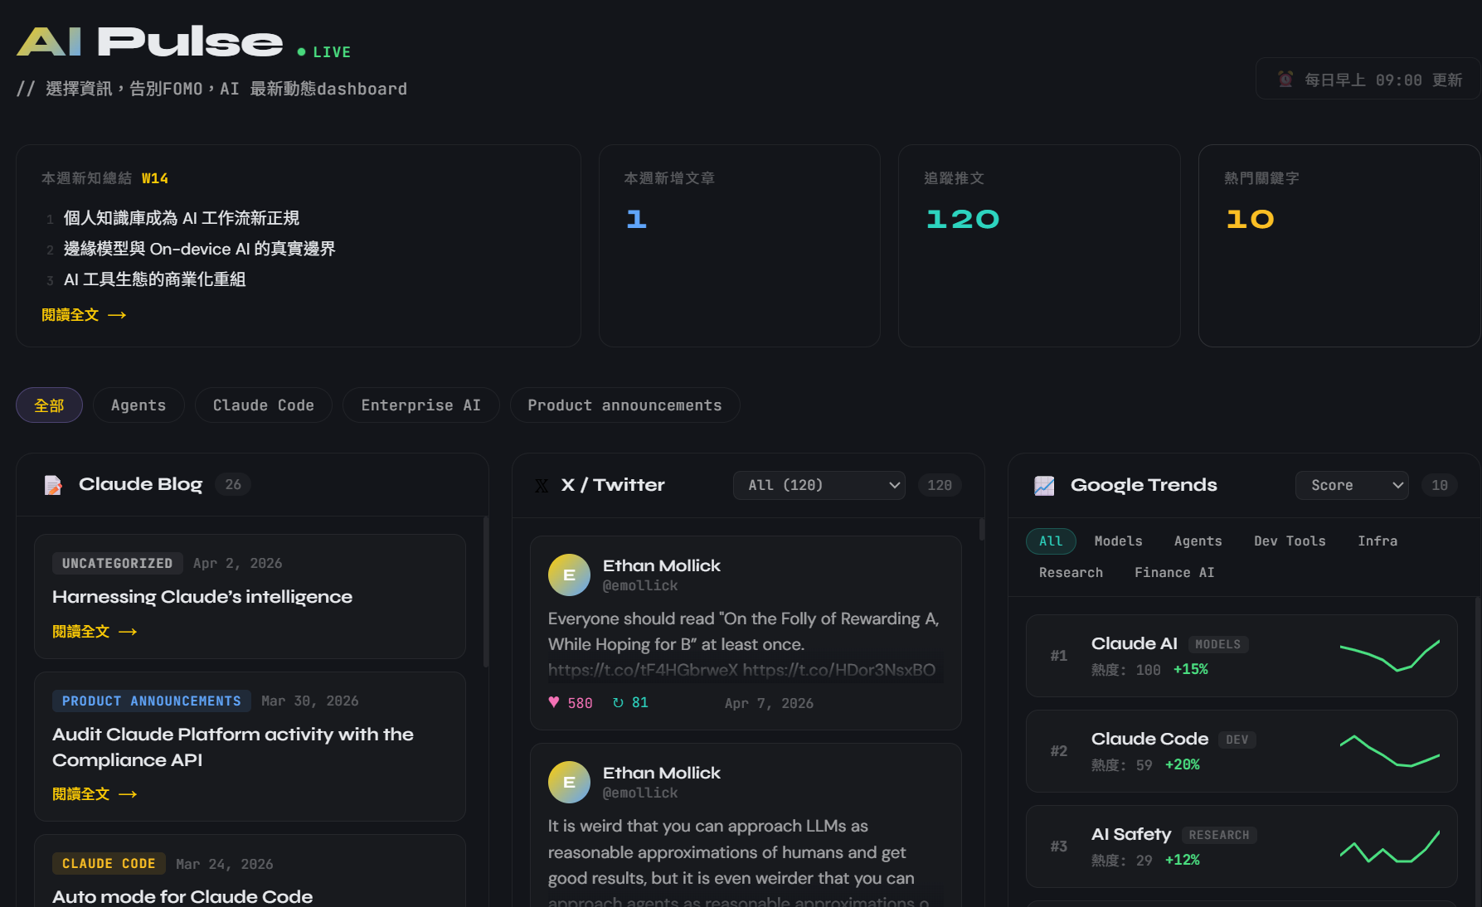Click summary item AI 工具生態的商業化重組
Viewport: 1482px width, 907px height.
pos(155,279)
